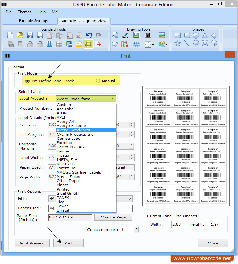Click the Copy icon in Standard Tools

[50, 35]
